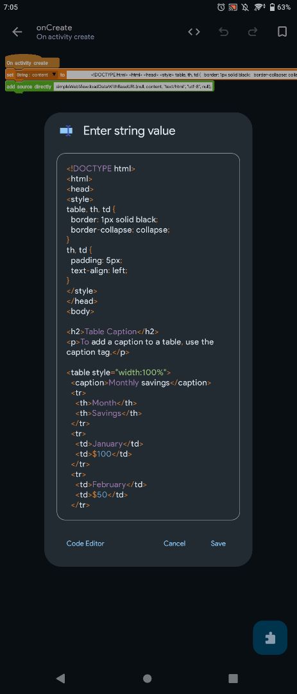Undo the last block change

(224, 32)
